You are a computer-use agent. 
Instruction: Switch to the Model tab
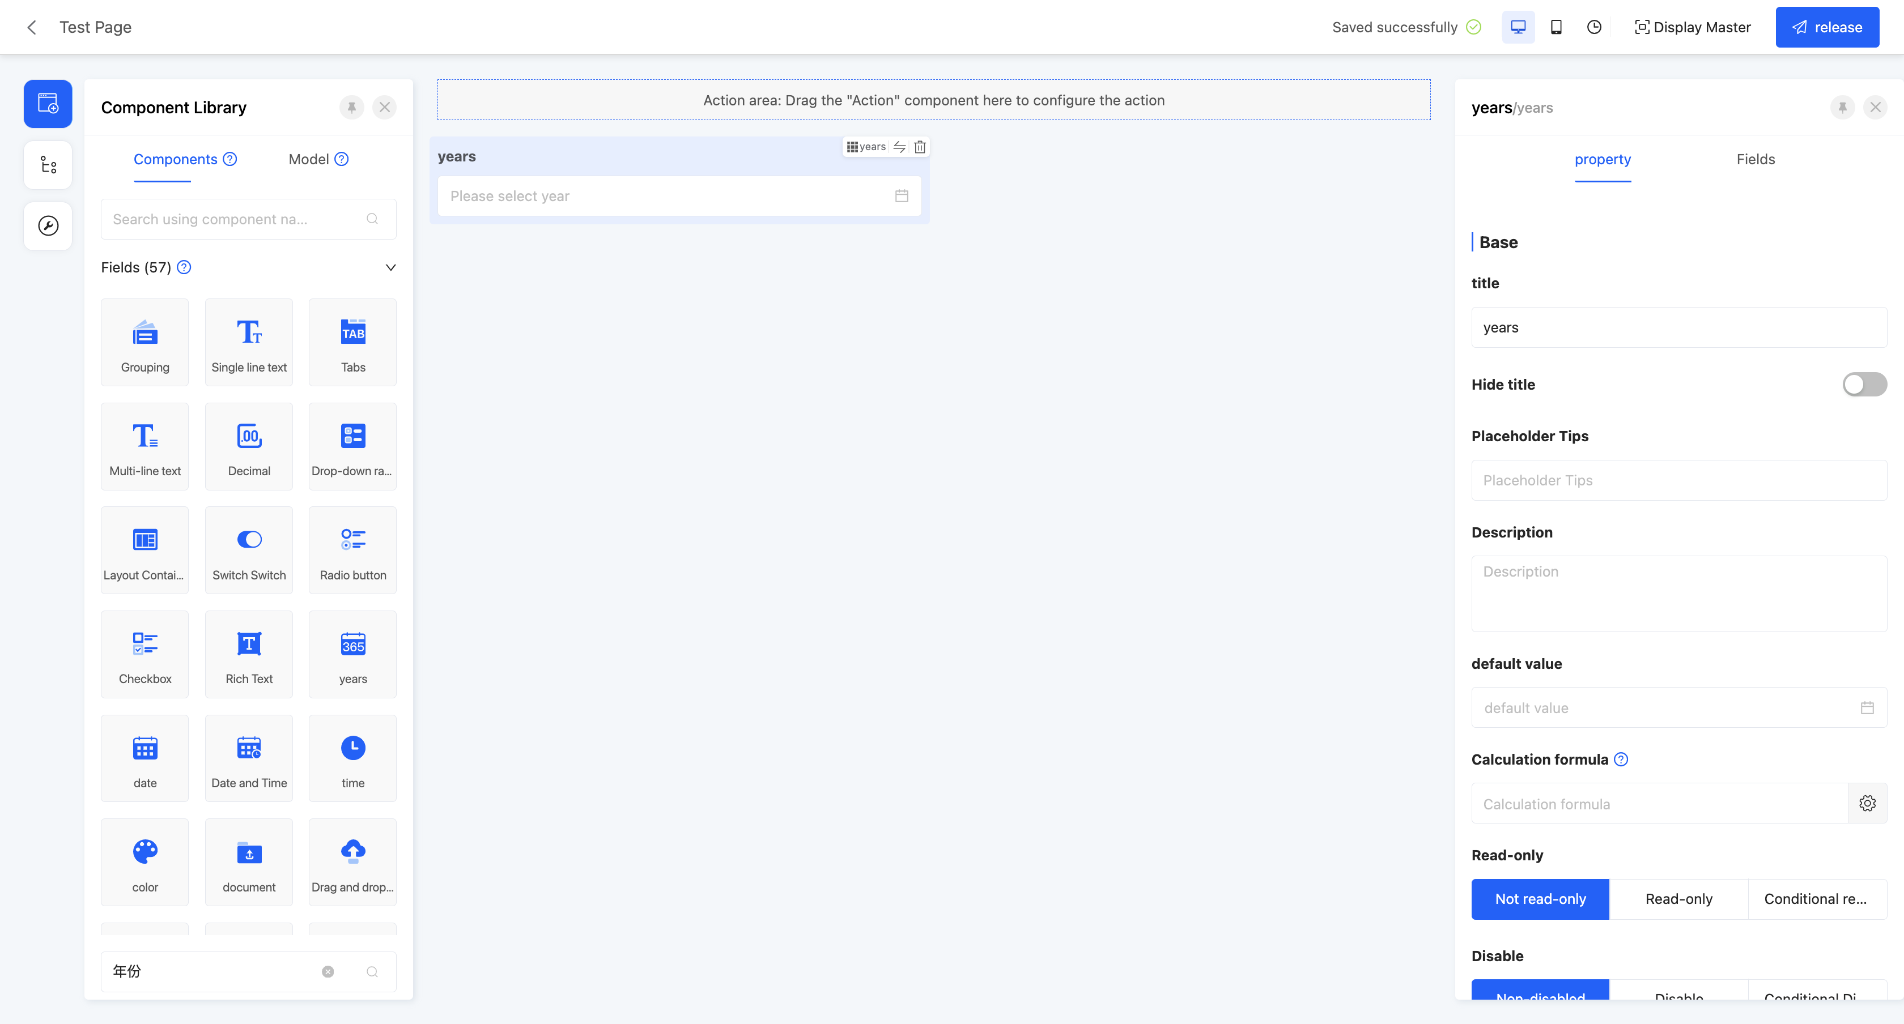309,160
